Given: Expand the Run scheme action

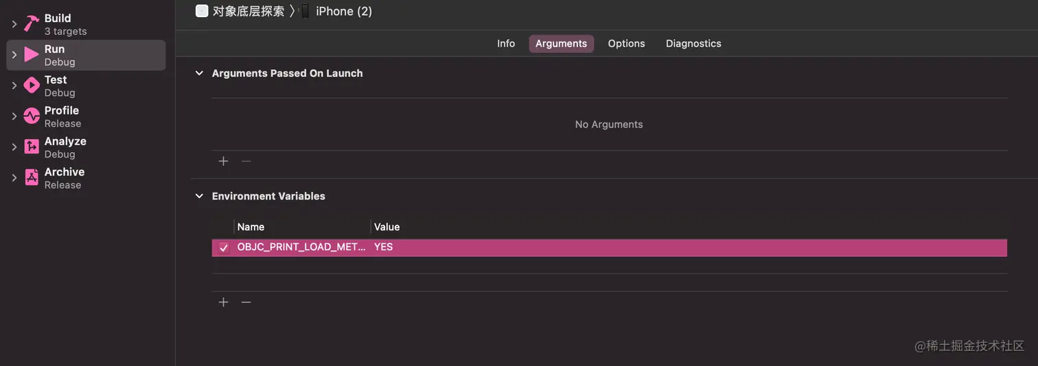Looking at the screenshot, I should tap(14, 55).
